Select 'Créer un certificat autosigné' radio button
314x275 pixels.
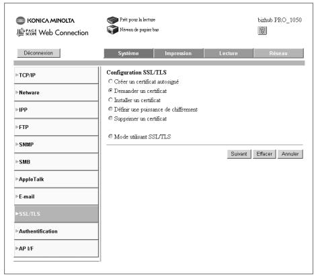pos(110,81)
